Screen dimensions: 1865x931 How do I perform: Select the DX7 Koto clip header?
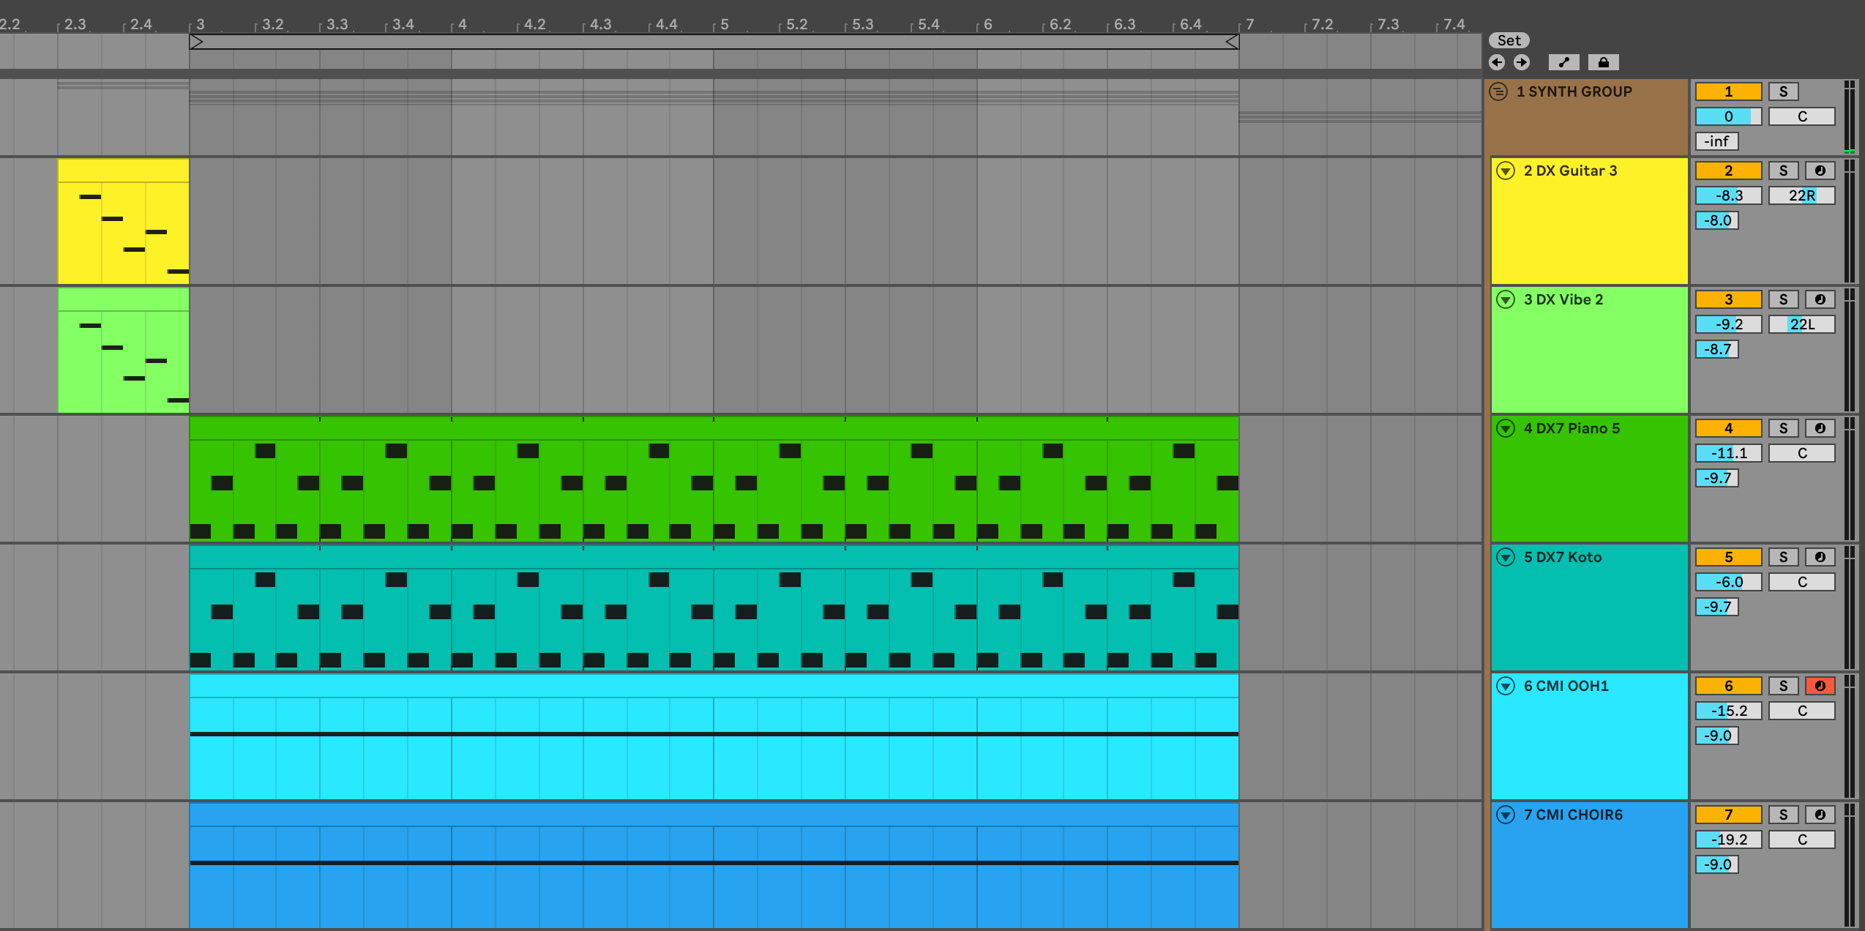(x=714, y=556)
